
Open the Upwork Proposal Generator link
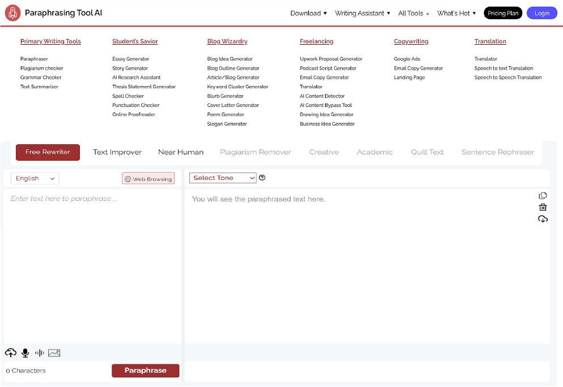coord(331,59)
